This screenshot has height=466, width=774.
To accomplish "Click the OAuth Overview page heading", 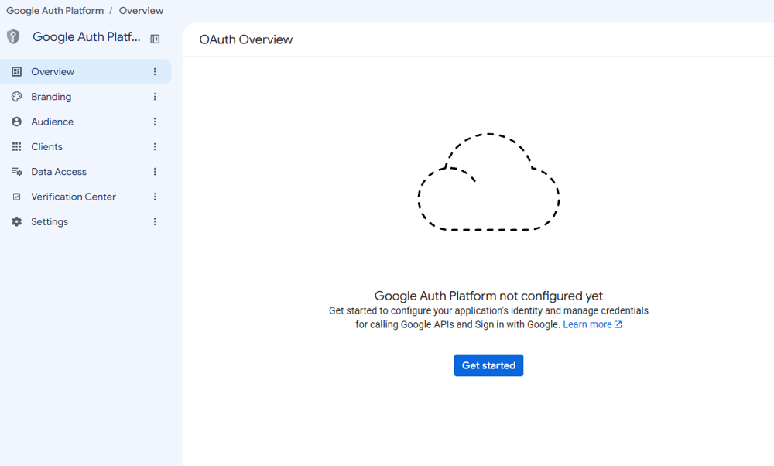I will click(246, 39).
